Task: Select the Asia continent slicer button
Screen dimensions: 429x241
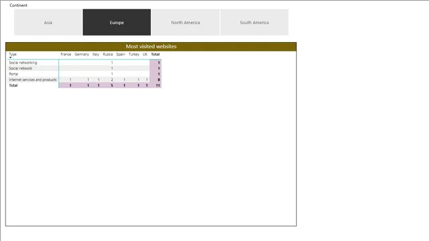Action: (x=48, y=22)
